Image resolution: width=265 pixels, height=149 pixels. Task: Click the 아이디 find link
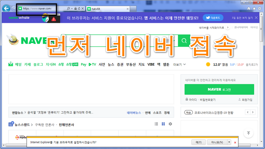pyautogui.click(x=193, y=100)
